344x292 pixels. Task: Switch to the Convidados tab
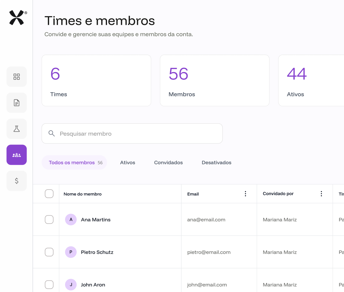tap(168, 163)
